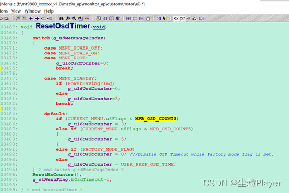Click the Go Back blue left arrow
The image size is (289, 193).
point(31,18)
